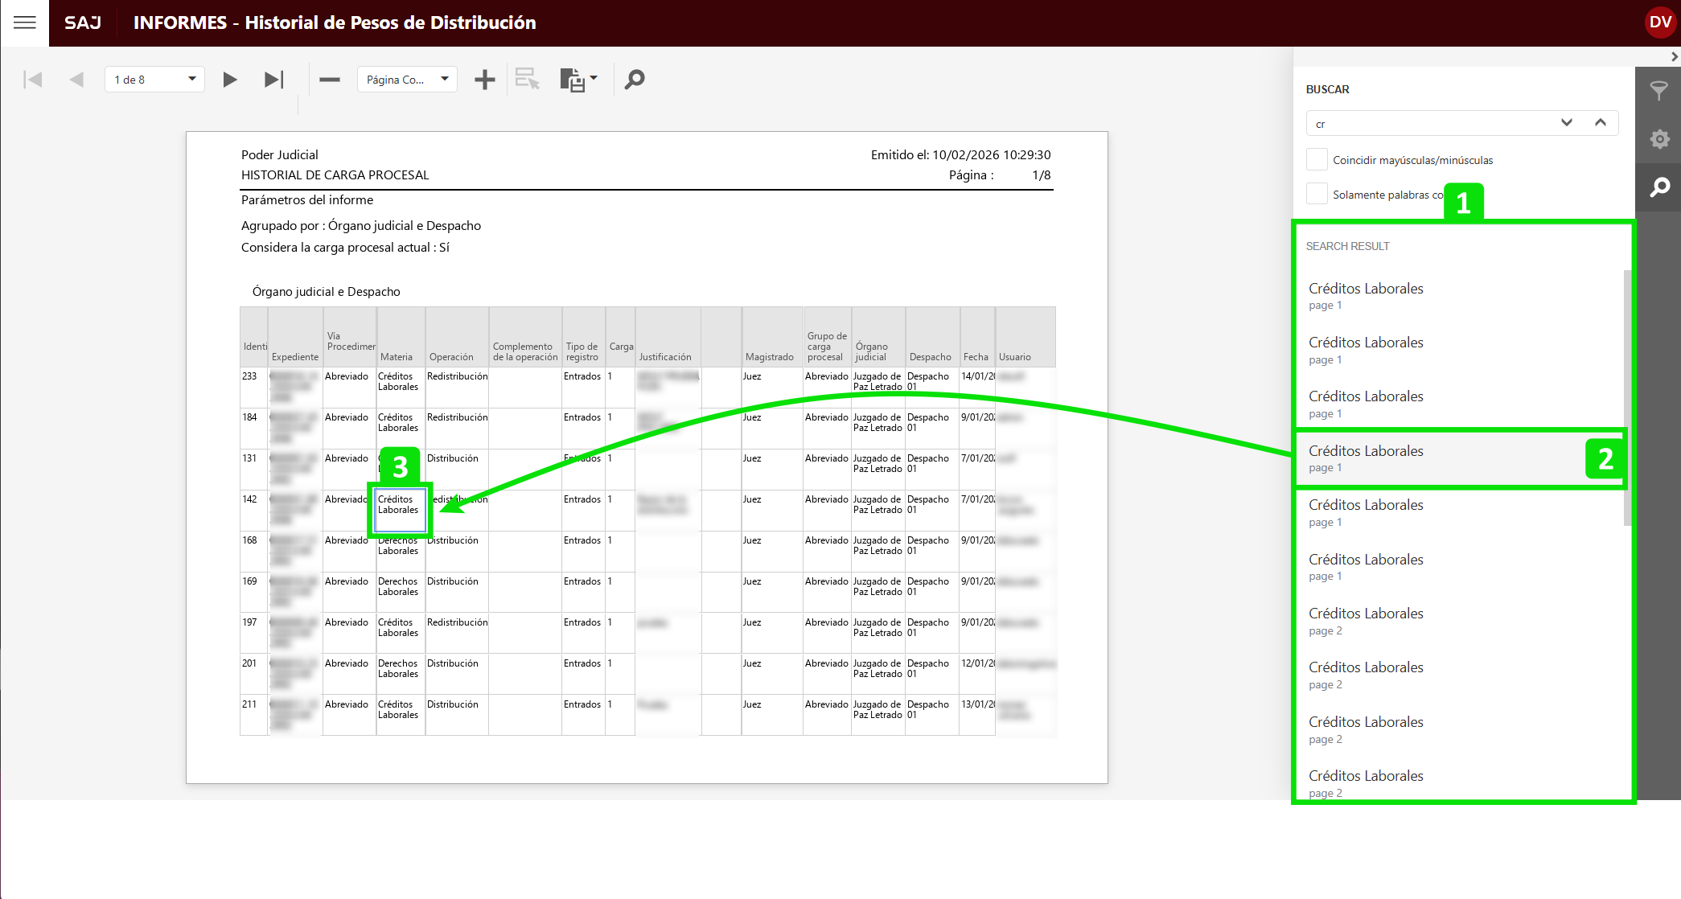Enable Coincidir mayúsculas/minúsculas checkbox

[1317, 160]
